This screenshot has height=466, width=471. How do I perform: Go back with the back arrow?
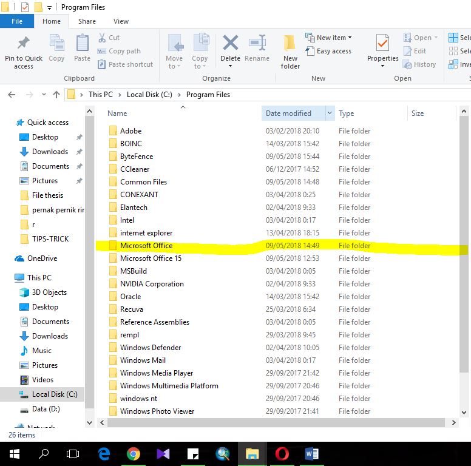pyautogui.click(x=12, y=95)
